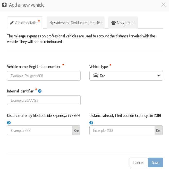Click the car icon in Vehicle type field
169x172 pixels.
[x=96, y=76]
